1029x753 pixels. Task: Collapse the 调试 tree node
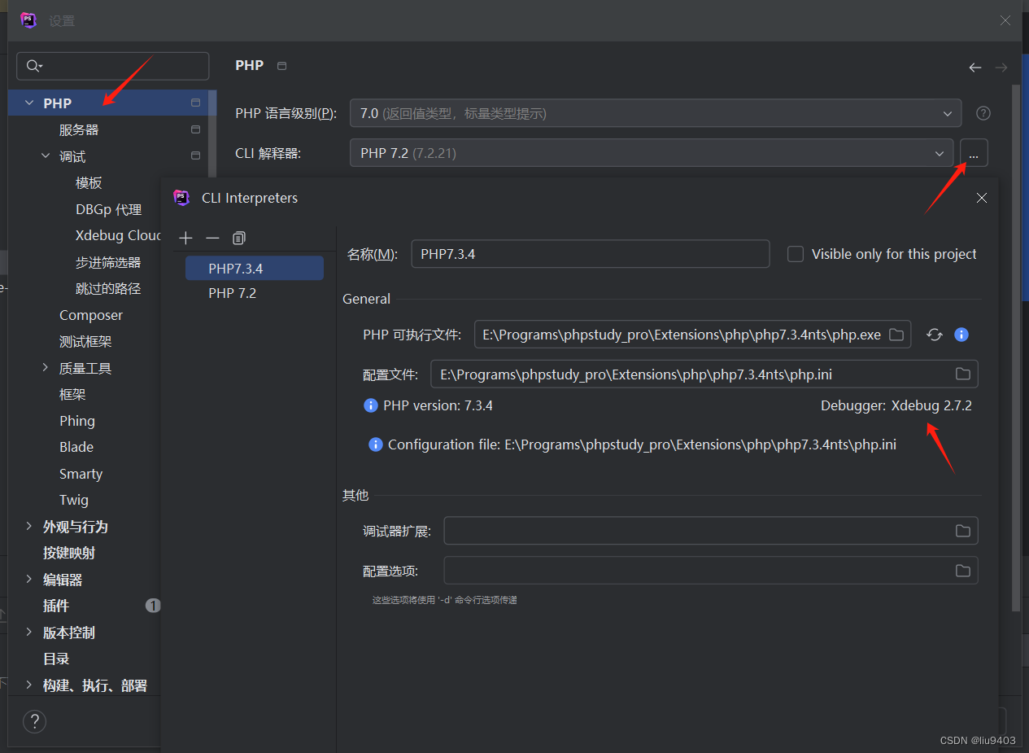(x=46, y=156)
